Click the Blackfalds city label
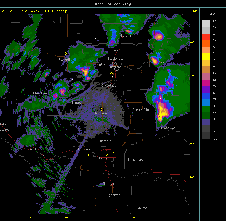This screenshot has width=226, height=221. point(116,59)
